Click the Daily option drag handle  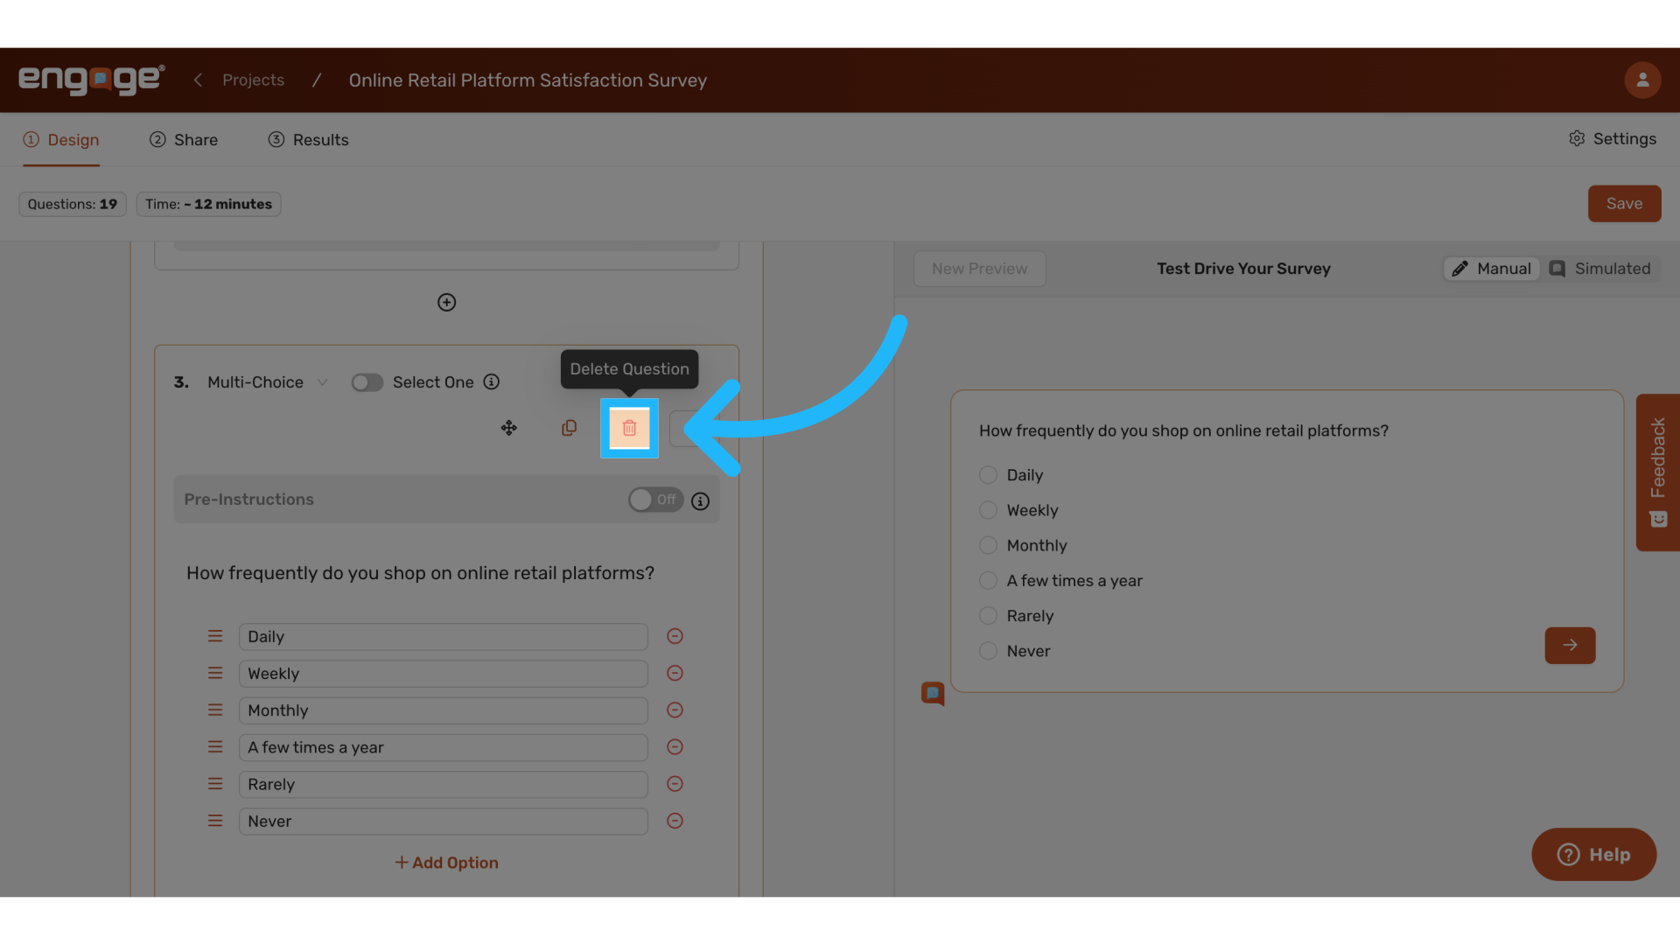[x=215, y=636]
